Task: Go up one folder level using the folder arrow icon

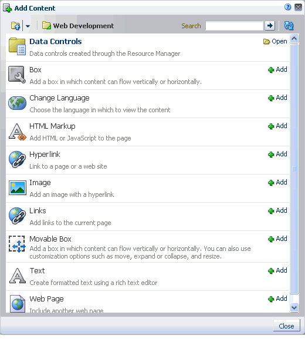Action: tap(16, 26)
